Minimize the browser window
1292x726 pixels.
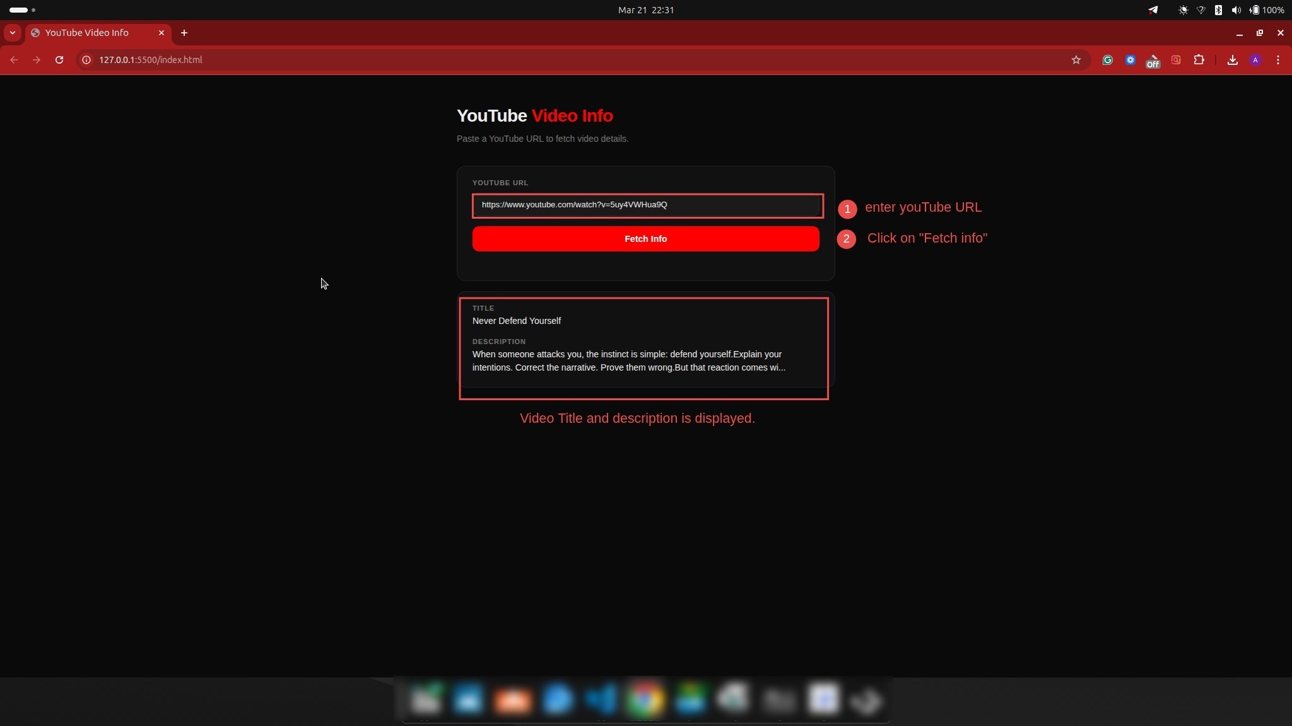[x=1239, y=33]
